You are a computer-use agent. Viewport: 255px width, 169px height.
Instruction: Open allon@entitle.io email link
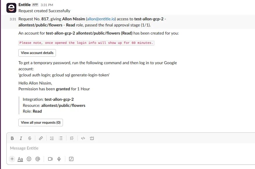(x=101, y=19)
